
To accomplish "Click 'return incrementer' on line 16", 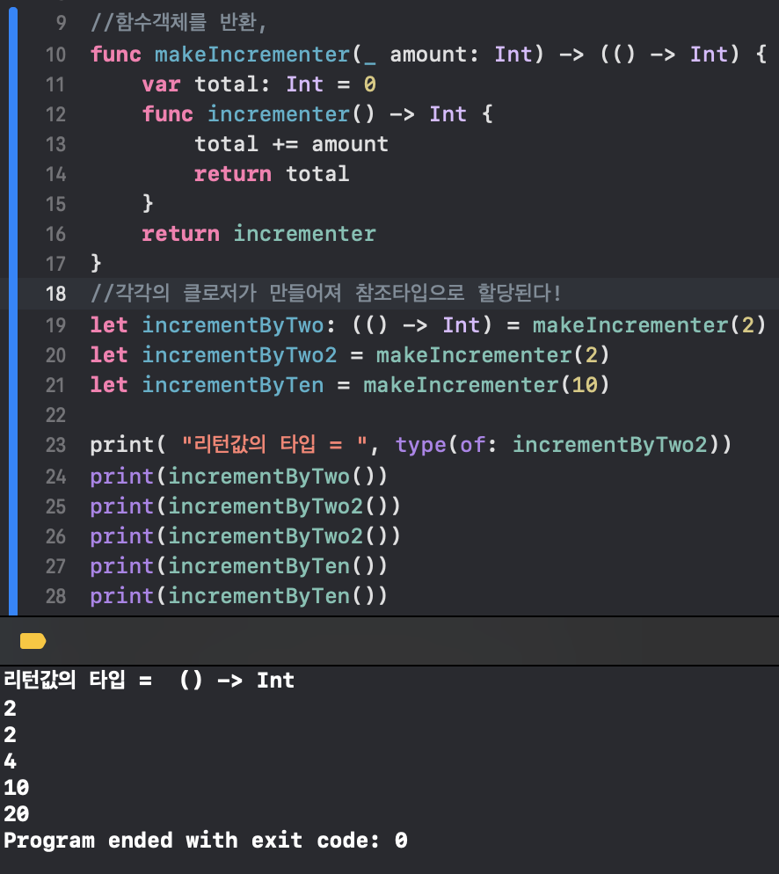I will point(259,234).
